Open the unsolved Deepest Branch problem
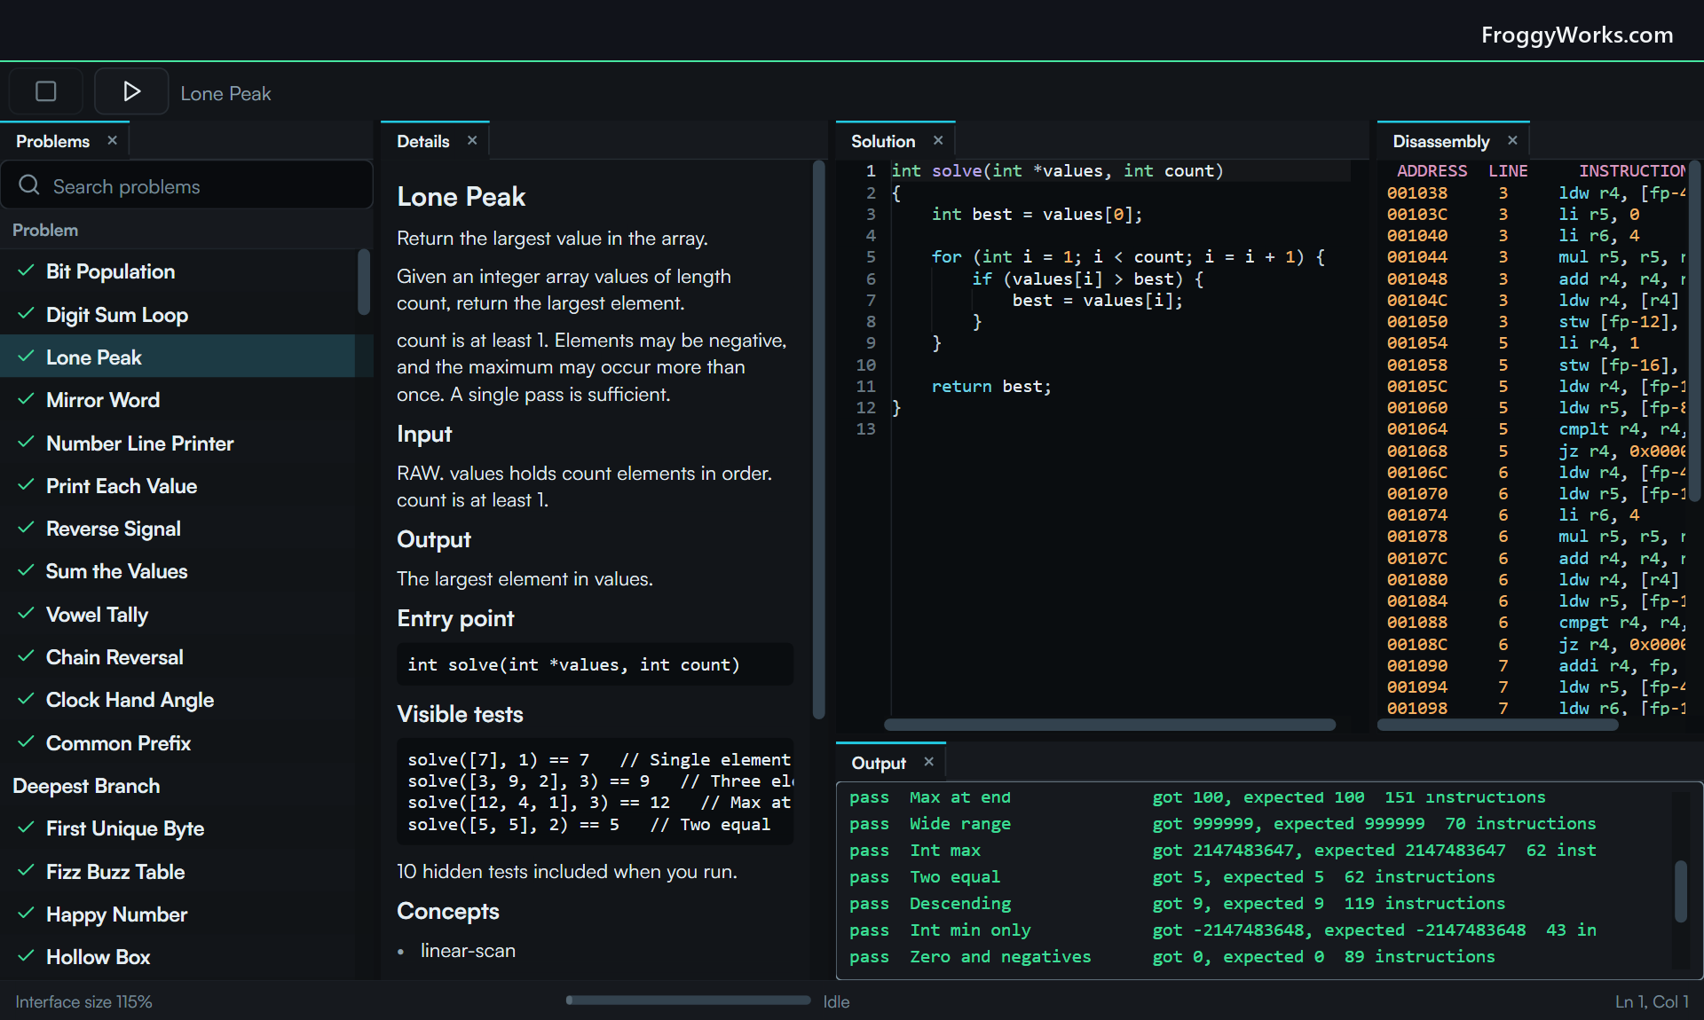Image resolution: width=1704 pixels, height=1020 pixels. click(x=177, y=786)
